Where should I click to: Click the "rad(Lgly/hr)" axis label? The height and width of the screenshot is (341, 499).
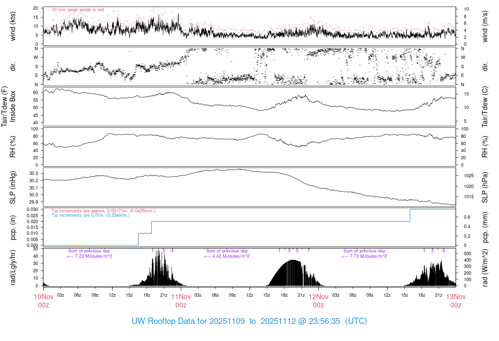[x=13, y=267]
